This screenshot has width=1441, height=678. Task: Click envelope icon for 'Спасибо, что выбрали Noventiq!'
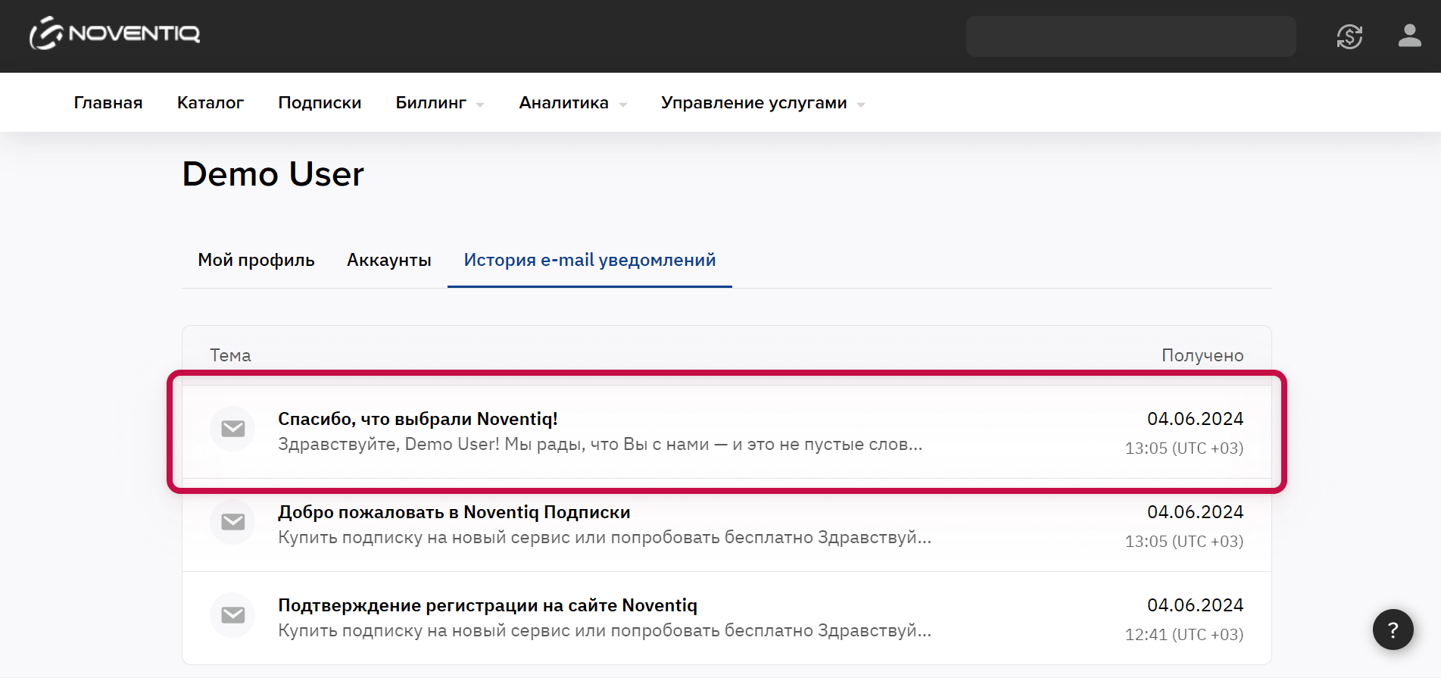click(232, 429)
